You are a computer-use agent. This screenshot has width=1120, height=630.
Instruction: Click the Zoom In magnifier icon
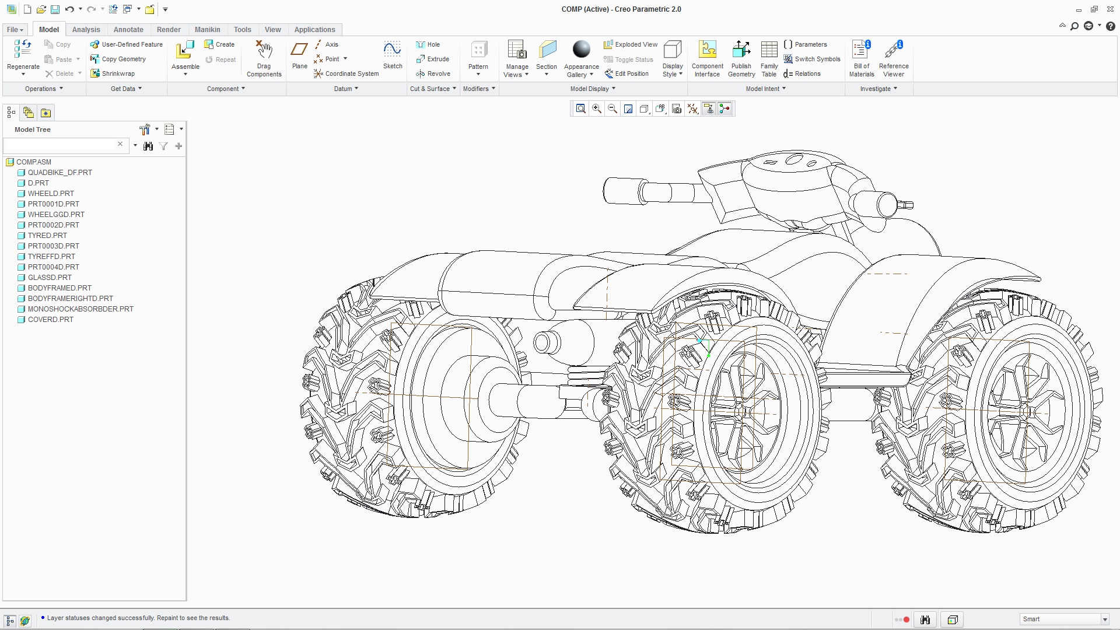click(597, 109)
